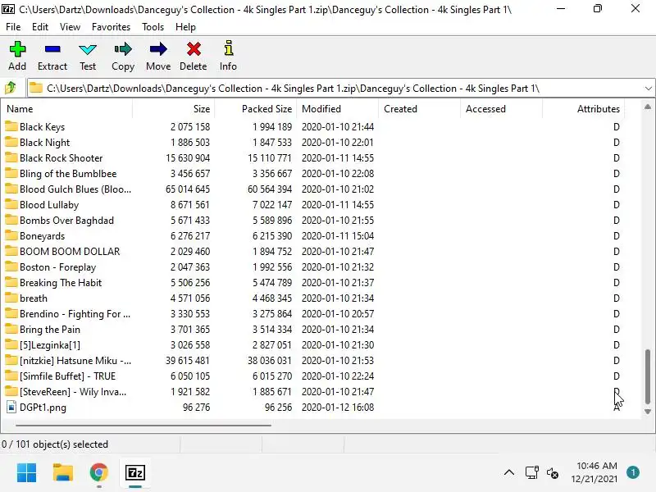Select Bombs Over Baghdad folder name

(x=66, y=220)
